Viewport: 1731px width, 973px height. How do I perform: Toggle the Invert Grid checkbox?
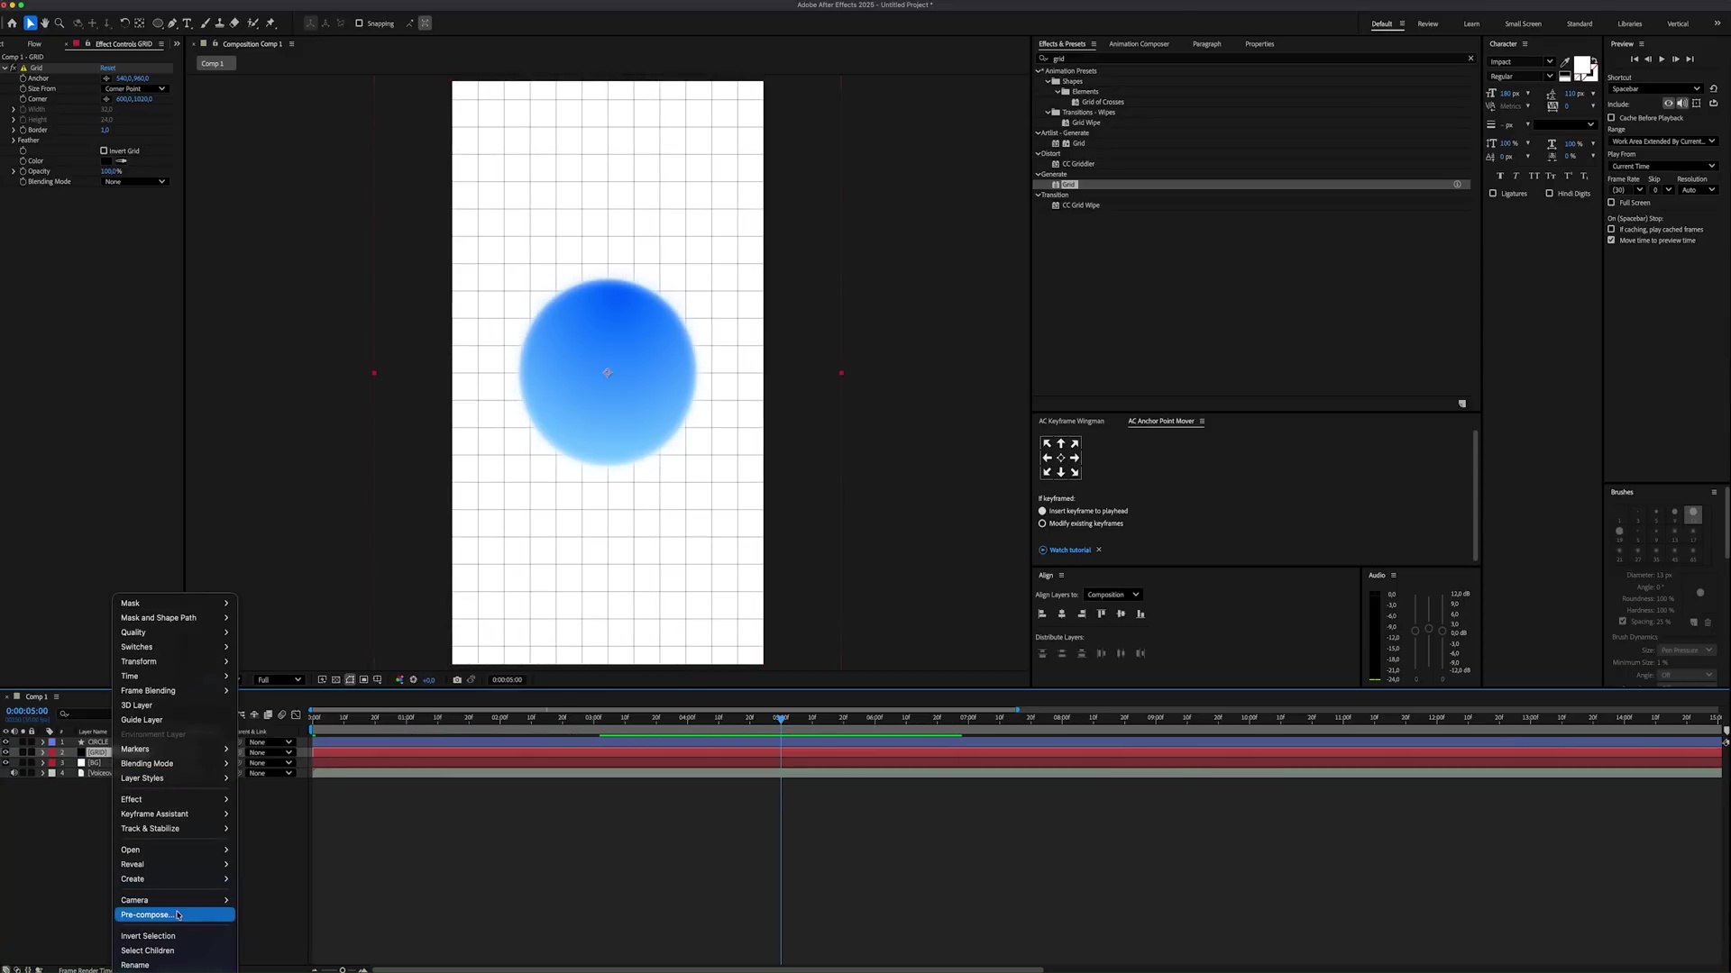tap(104, 150)
